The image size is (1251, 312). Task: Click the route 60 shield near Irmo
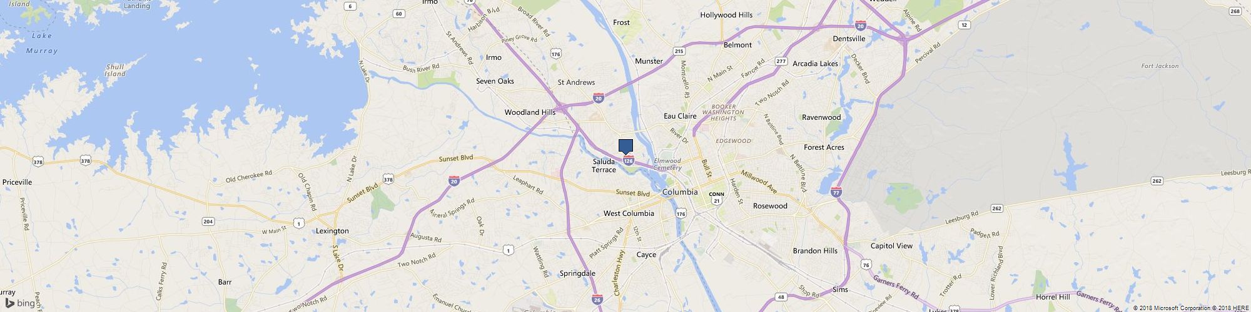pos(400,14)
